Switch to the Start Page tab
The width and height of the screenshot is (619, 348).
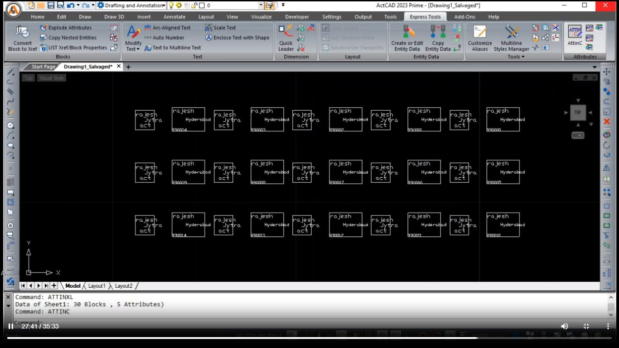(x=43, y=67)
